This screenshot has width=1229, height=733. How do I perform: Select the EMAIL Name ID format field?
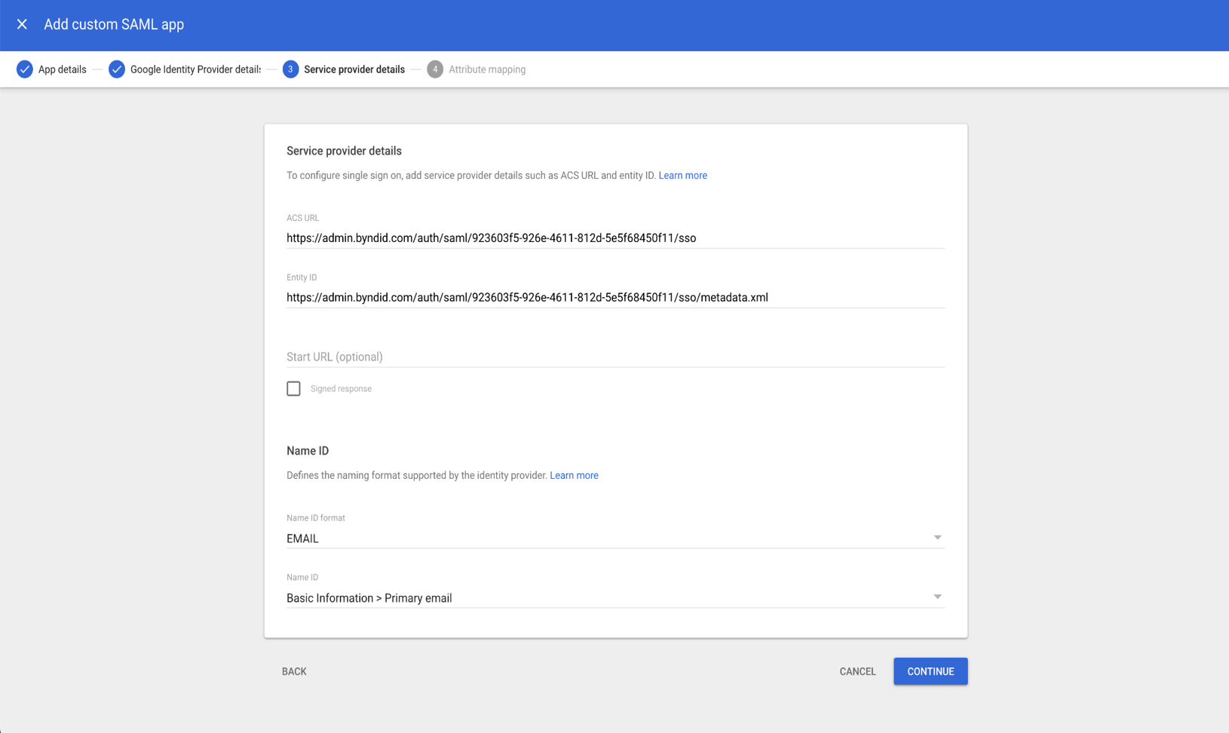coord(603,538)
